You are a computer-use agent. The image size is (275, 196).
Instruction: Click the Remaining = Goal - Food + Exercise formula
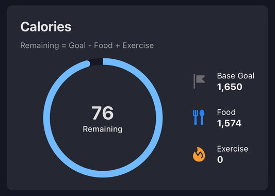tap(87, 45)
